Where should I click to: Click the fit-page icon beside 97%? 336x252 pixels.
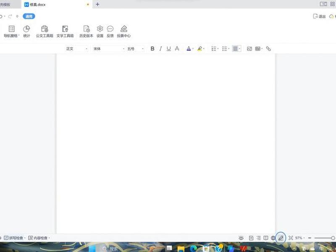point(291,238)
